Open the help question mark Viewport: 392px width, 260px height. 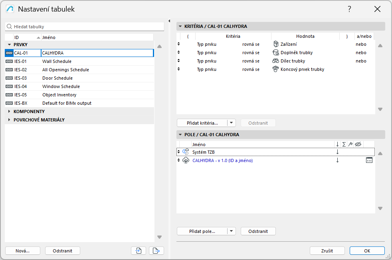(x=349, y=9)
